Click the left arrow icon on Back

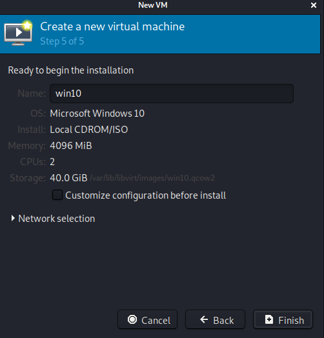click(204, 319)
